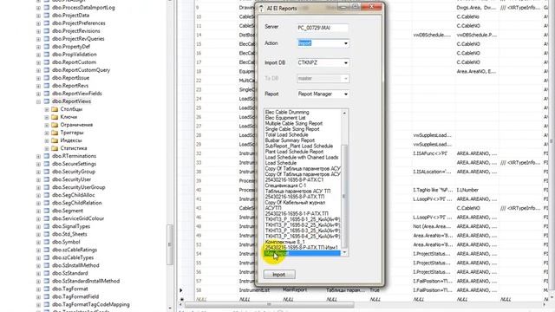Select dbo.szCableRatings in object tree
The image size is (555, 312).
pyautogui.click(x=75, y=250)
